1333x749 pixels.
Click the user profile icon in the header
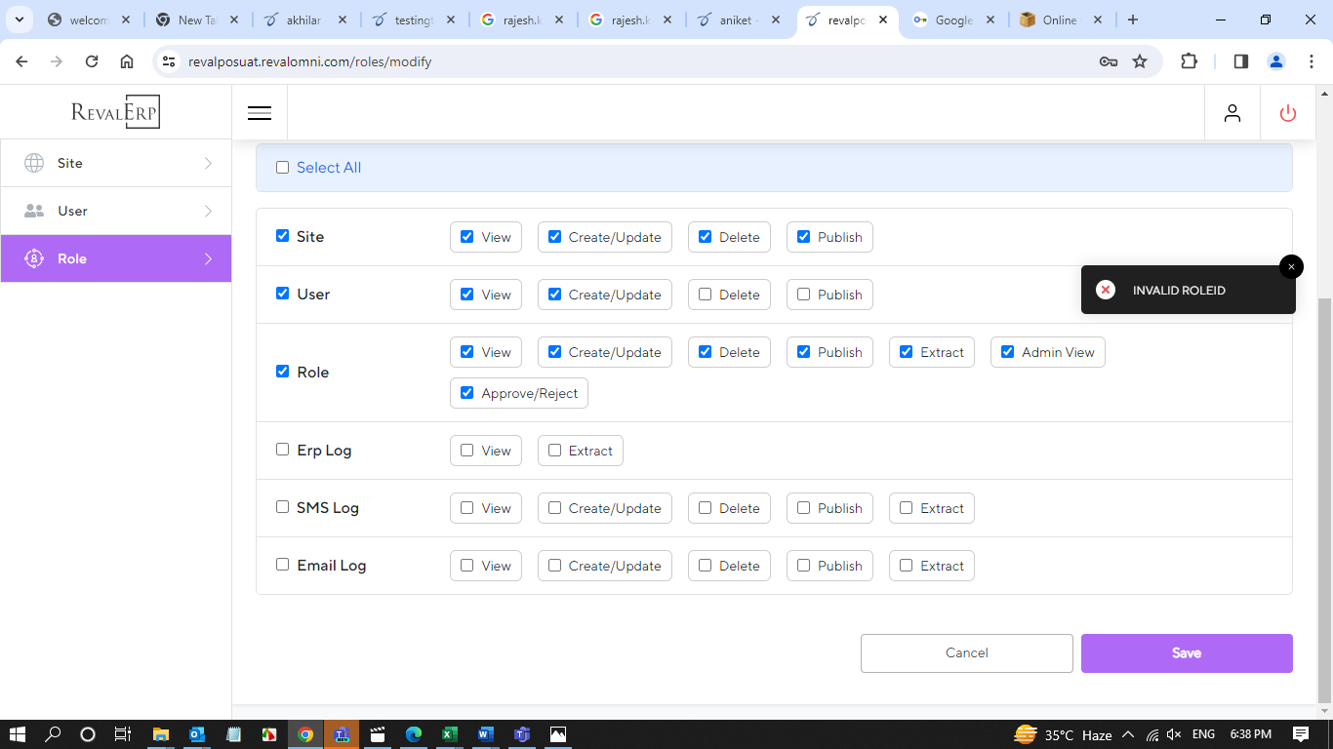click(x=1232, y=113)
